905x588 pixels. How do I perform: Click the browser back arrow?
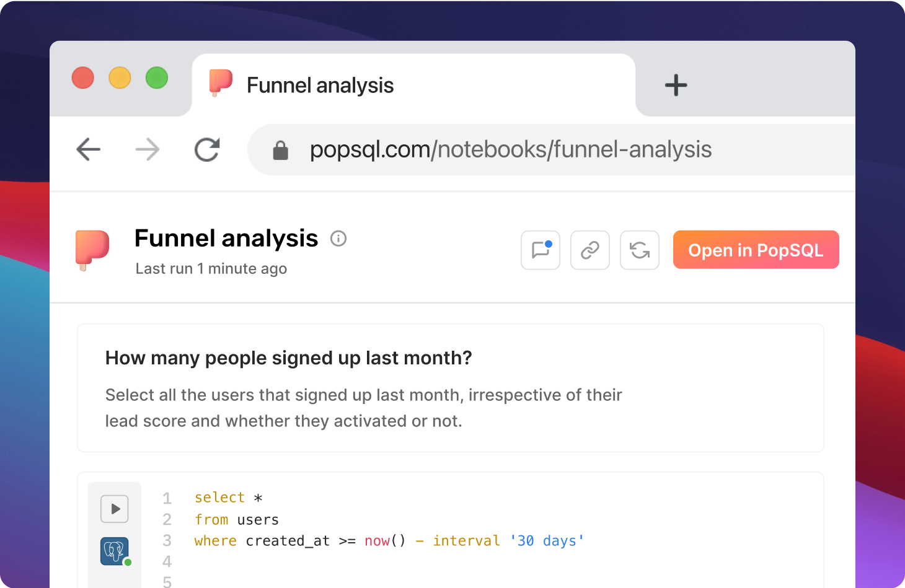point(88,149)
